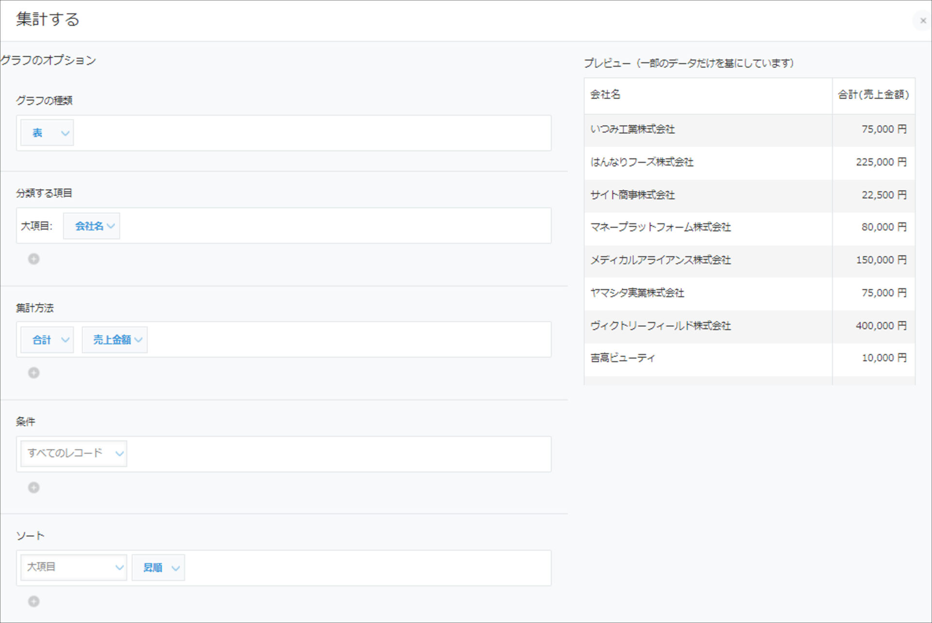Open the 合計 aggregation method dropdown

point(47,340)
